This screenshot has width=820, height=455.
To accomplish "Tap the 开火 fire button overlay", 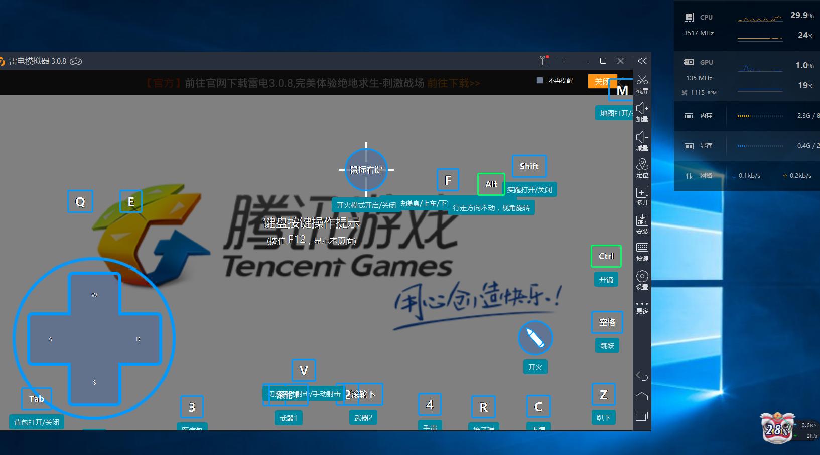I will click(x=535, y=338).
